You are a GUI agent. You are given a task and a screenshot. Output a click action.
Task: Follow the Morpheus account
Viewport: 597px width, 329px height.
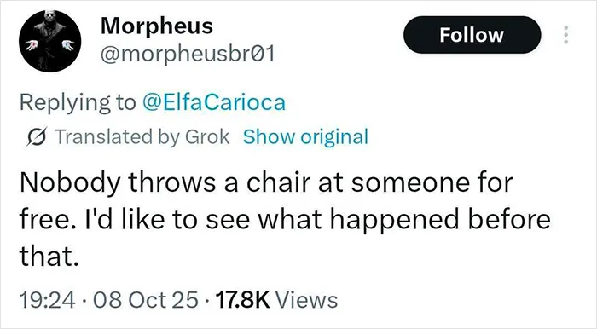[x=472, y=35]
